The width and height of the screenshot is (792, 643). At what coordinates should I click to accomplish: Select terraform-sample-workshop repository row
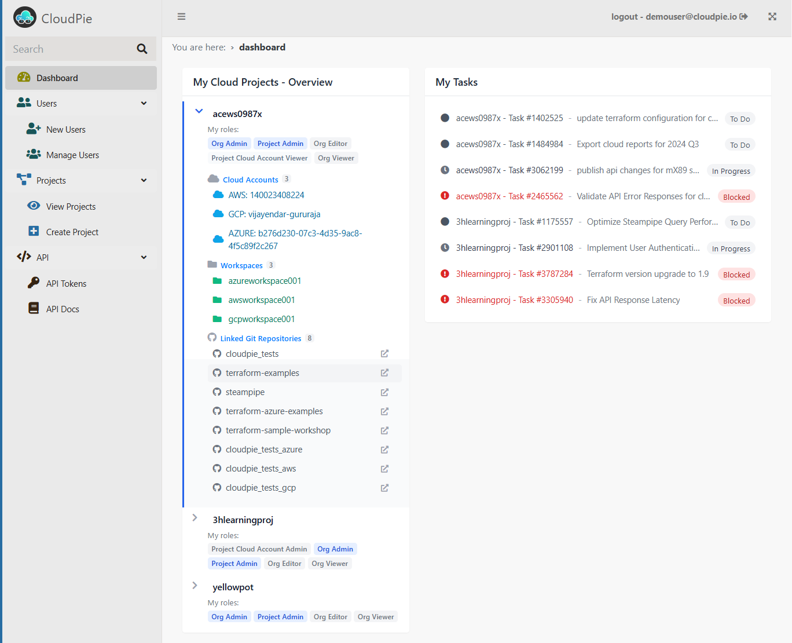[x=304, y=430]
